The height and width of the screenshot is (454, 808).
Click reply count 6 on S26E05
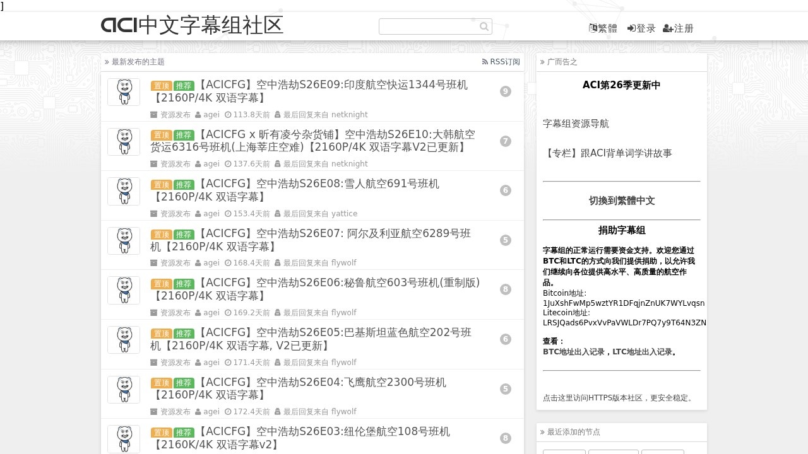[506, 339]
